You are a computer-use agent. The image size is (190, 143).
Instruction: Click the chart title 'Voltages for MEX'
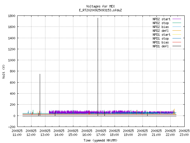[x=100, y=6]
